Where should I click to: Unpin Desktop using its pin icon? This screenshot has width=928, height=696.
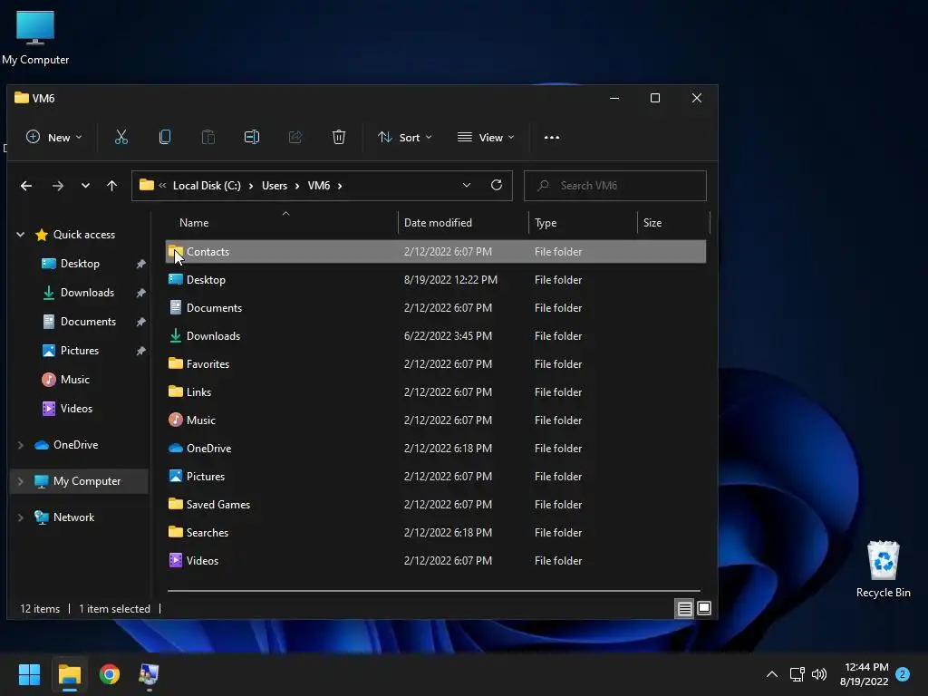coord(140,264)
